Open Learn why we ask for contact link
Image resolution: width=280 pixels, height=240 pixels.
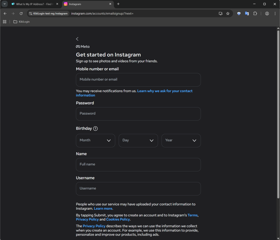pyautogui.click(x=134, y=93)
